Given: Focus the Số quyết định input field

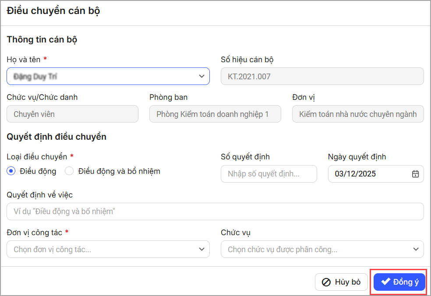Looking at the screenshot, I should [268, 174].
